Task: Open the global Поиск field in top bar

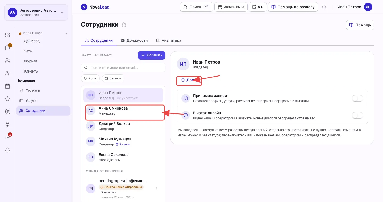Action: 197,7
